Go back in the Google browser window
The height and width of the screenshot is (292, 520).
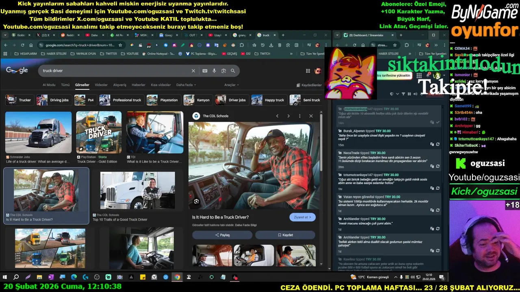pos(6,45)
